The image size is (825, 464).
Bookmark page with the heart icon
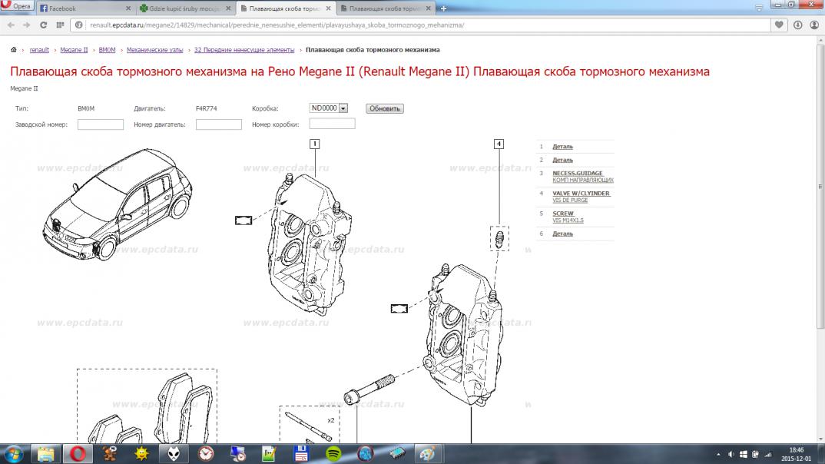click(x=779, y=25)
